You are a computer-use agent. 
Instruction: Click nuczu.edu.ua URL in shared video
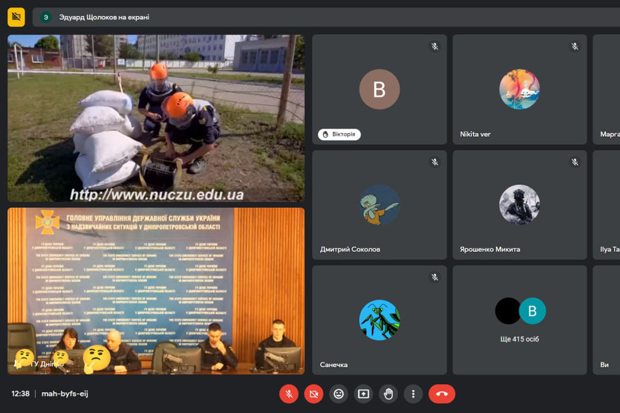coord(157,195)
